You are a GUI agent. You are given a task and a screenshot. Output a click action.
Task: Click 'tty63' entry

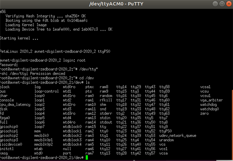click(165, 113)
